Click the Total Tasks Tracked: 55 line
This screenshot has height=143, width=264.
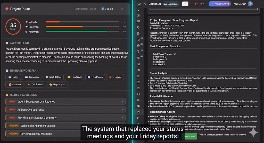164,54
